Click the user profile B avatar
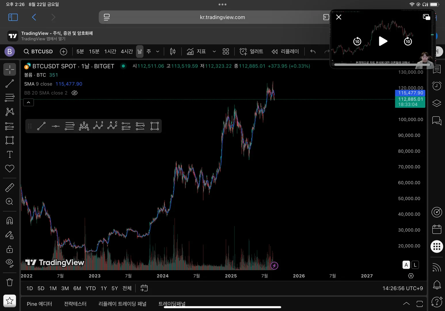Screen dimensions: 445x311 9,52
